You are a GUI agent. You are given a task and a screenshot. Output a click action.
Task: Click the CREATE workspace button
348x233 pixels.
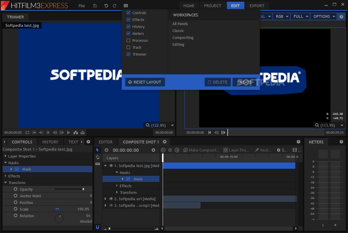tap(244, 82)
